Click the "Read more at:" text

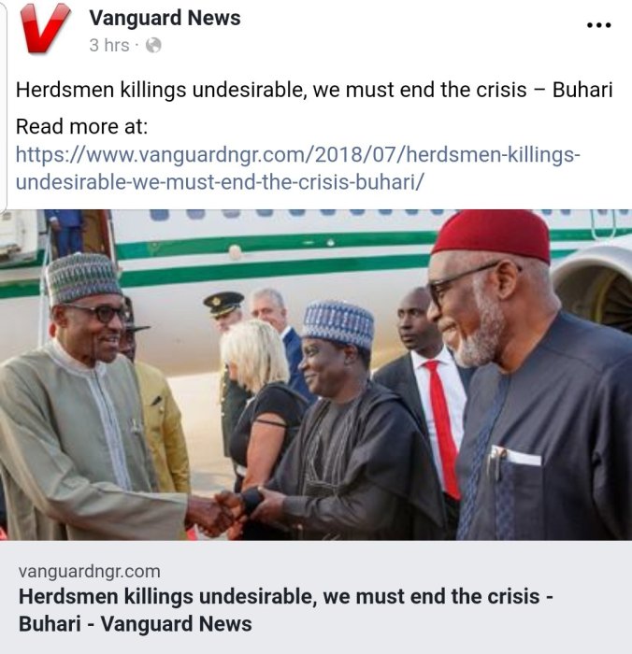pyautogui.click(x=82, y=126)
